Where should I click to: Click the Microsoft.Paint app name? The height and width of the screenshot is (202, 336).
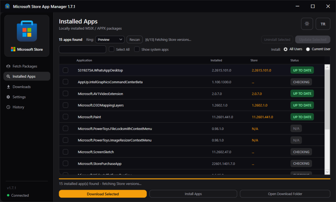coord(89,117)
